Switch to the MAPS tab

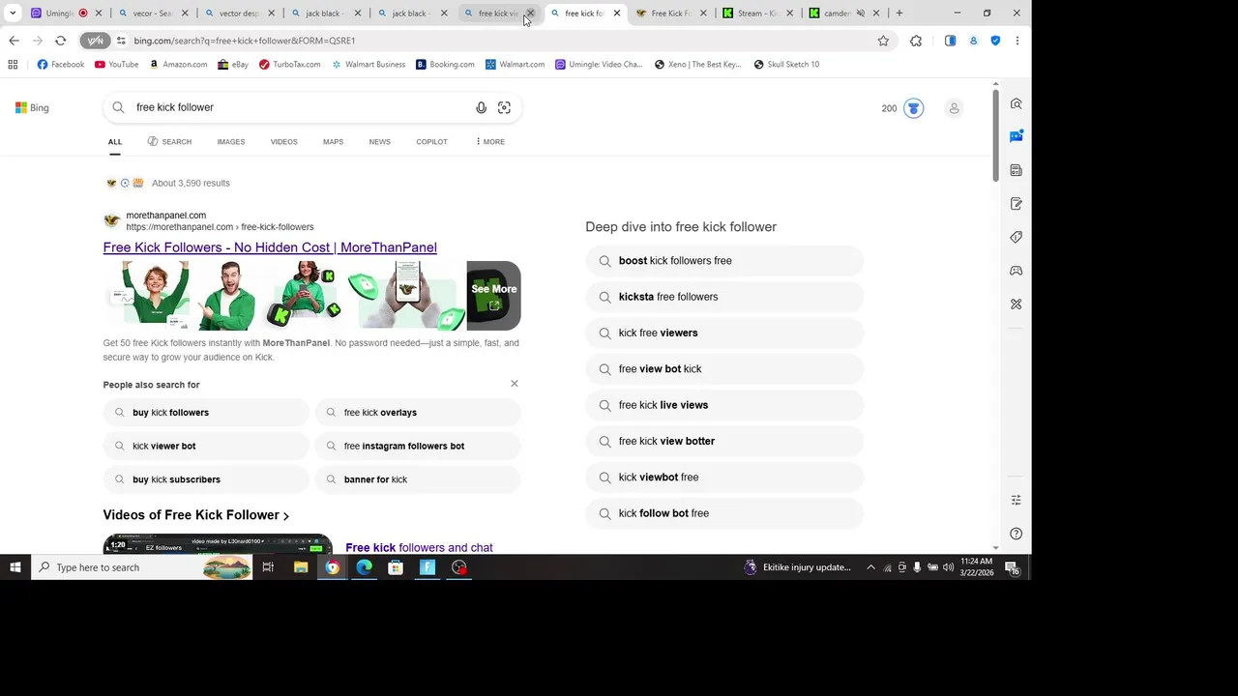pyautogui.click(x=333, y=142)
